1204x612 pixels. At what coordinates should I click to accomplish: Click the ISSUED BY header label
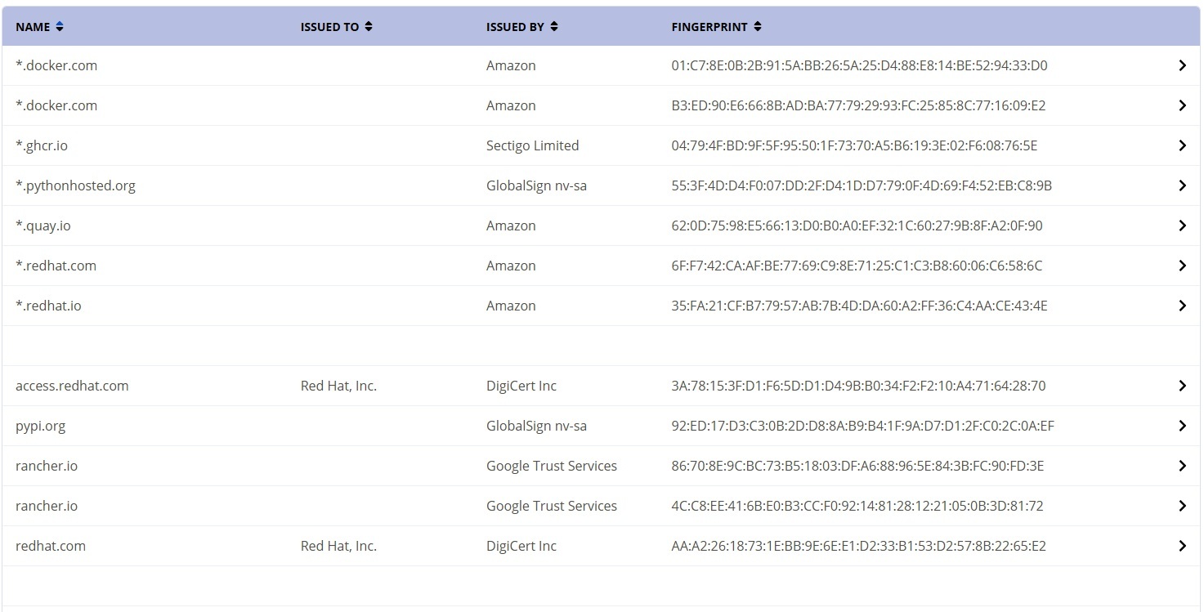pyautogui.click(x=515, y=27)
